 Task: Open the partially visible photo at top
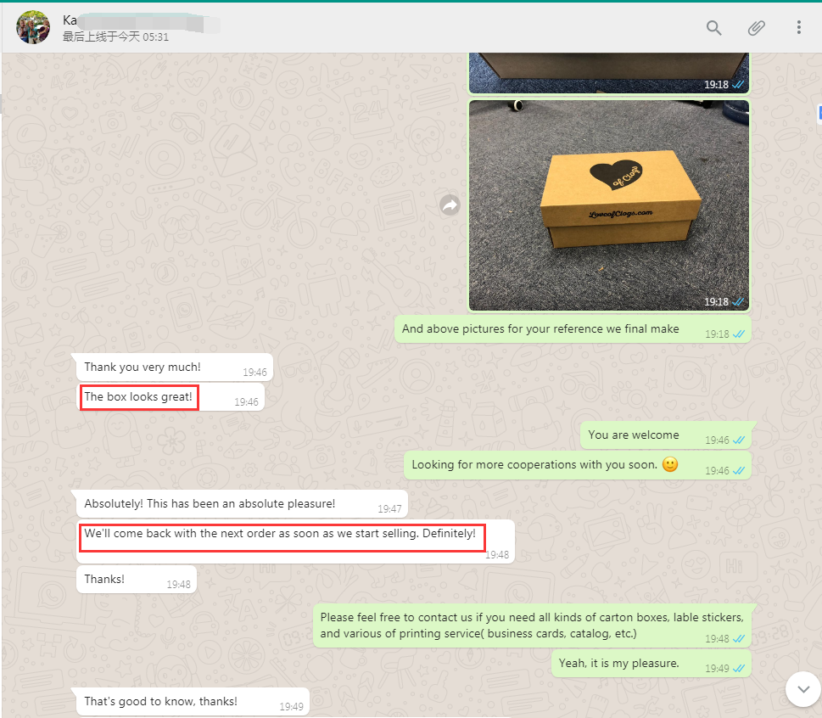tap(608, 73)
